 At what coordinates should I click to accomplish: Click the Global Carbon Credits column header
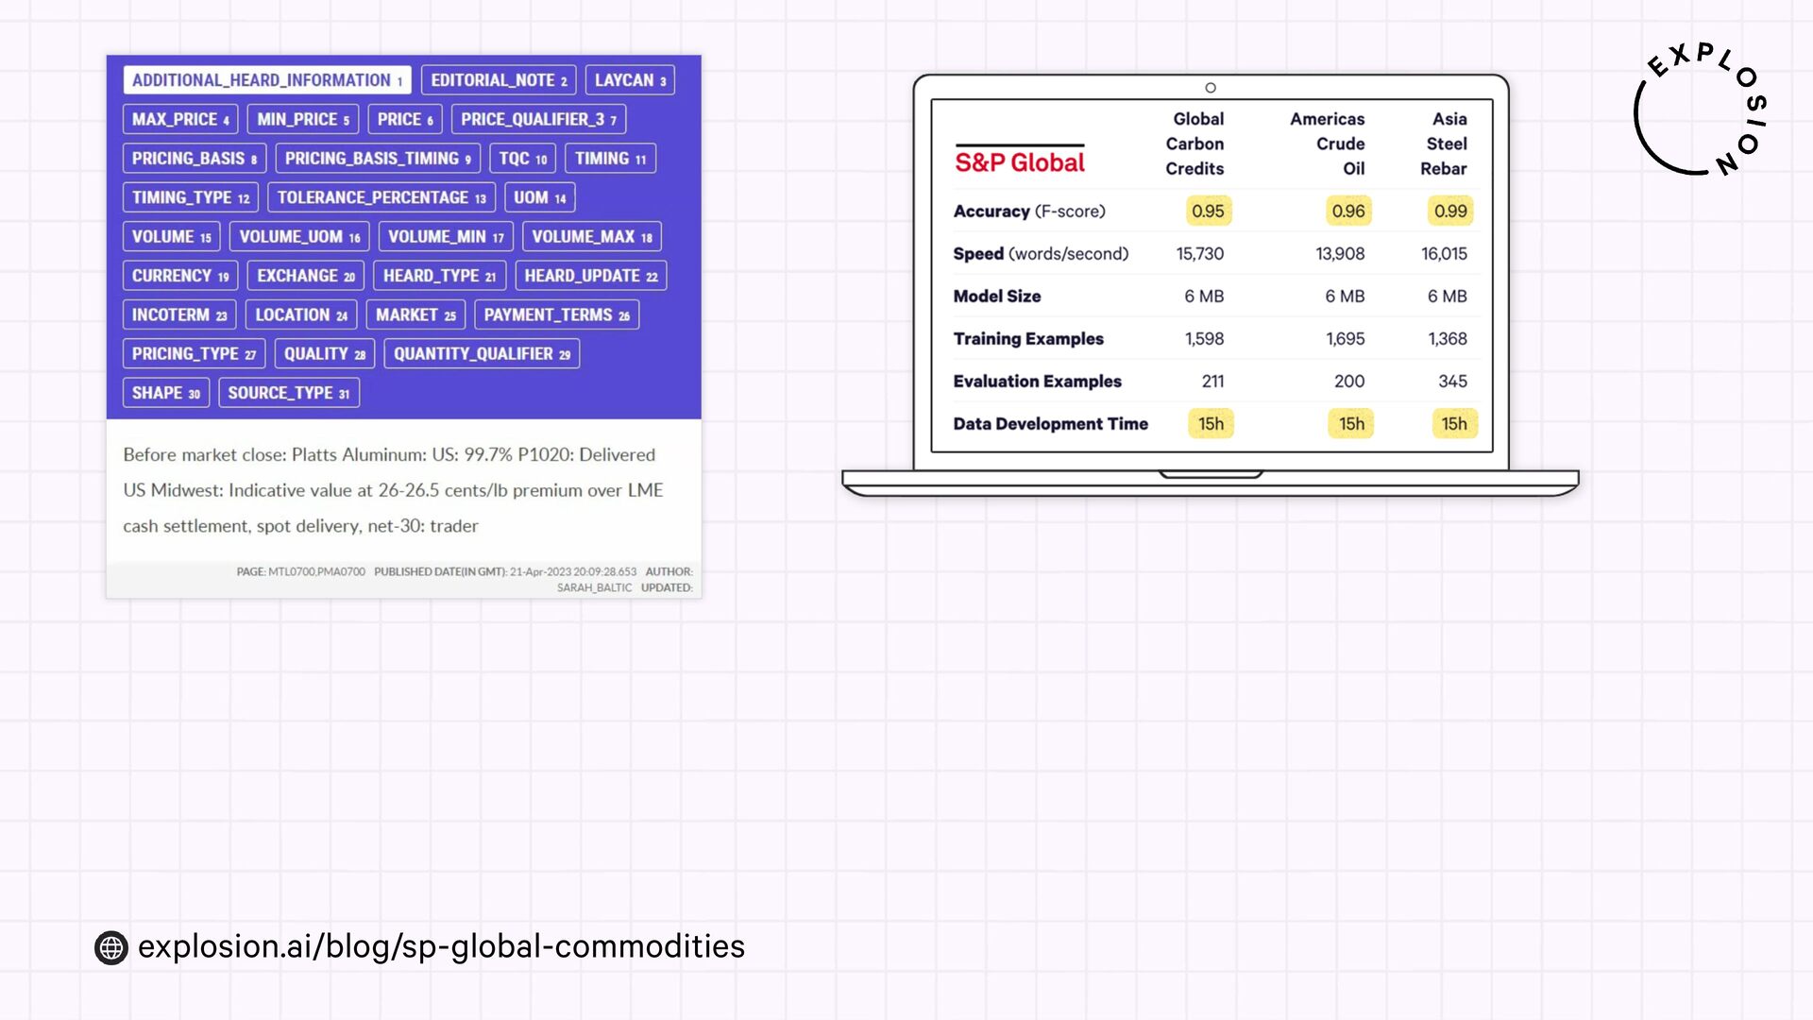tap(1195, 144)
